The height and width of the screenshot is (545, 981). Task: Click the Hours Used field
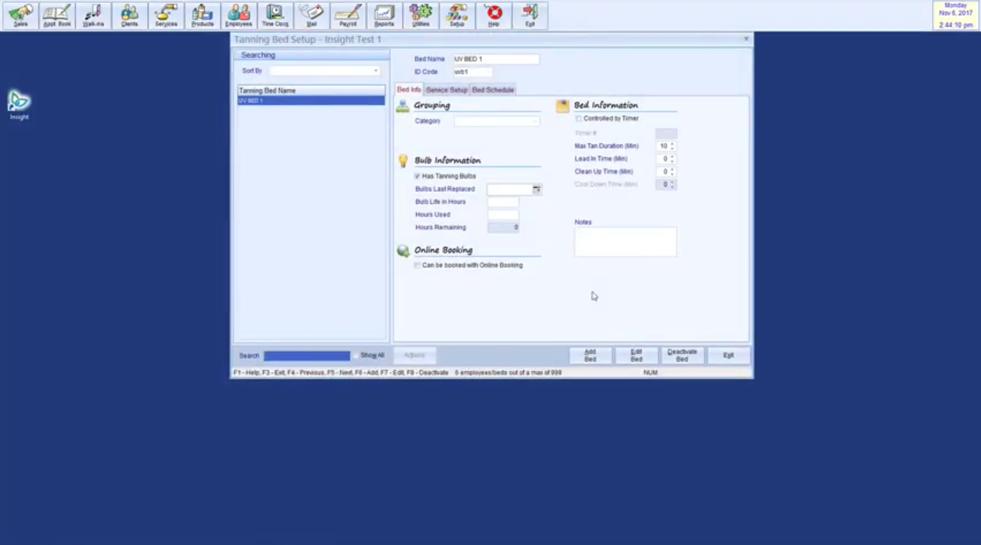click(503, 215)
